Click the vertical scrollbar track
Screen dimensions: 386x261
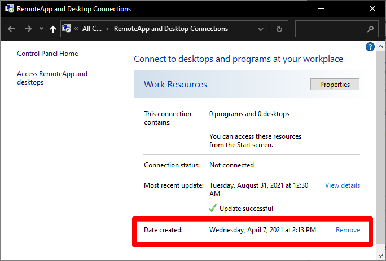point(380,247)
